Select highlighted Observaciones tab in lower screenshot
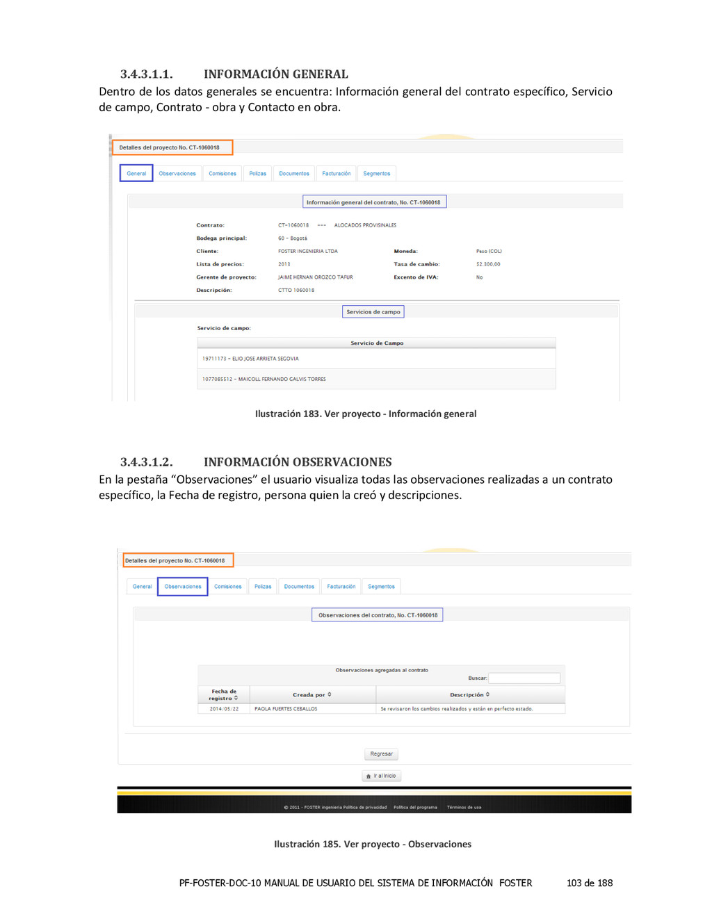 coord(183,587)
